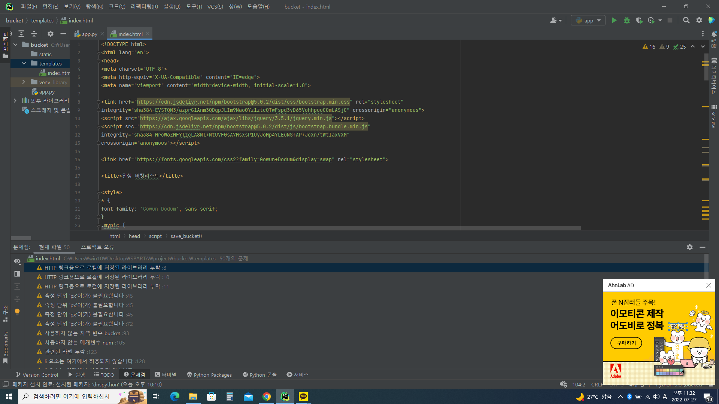This screenshot has width=719, height=404.
Task: Fold the style block at line 19
Action: point(98,192)
